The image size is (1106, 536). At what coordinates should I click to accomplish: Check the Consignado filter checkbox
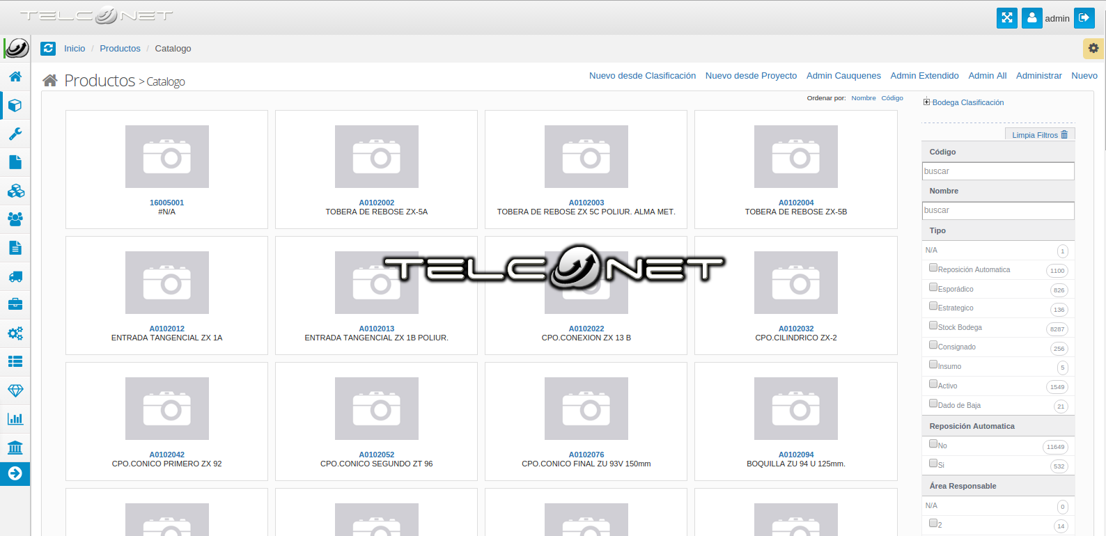click(x=933, y=345)
